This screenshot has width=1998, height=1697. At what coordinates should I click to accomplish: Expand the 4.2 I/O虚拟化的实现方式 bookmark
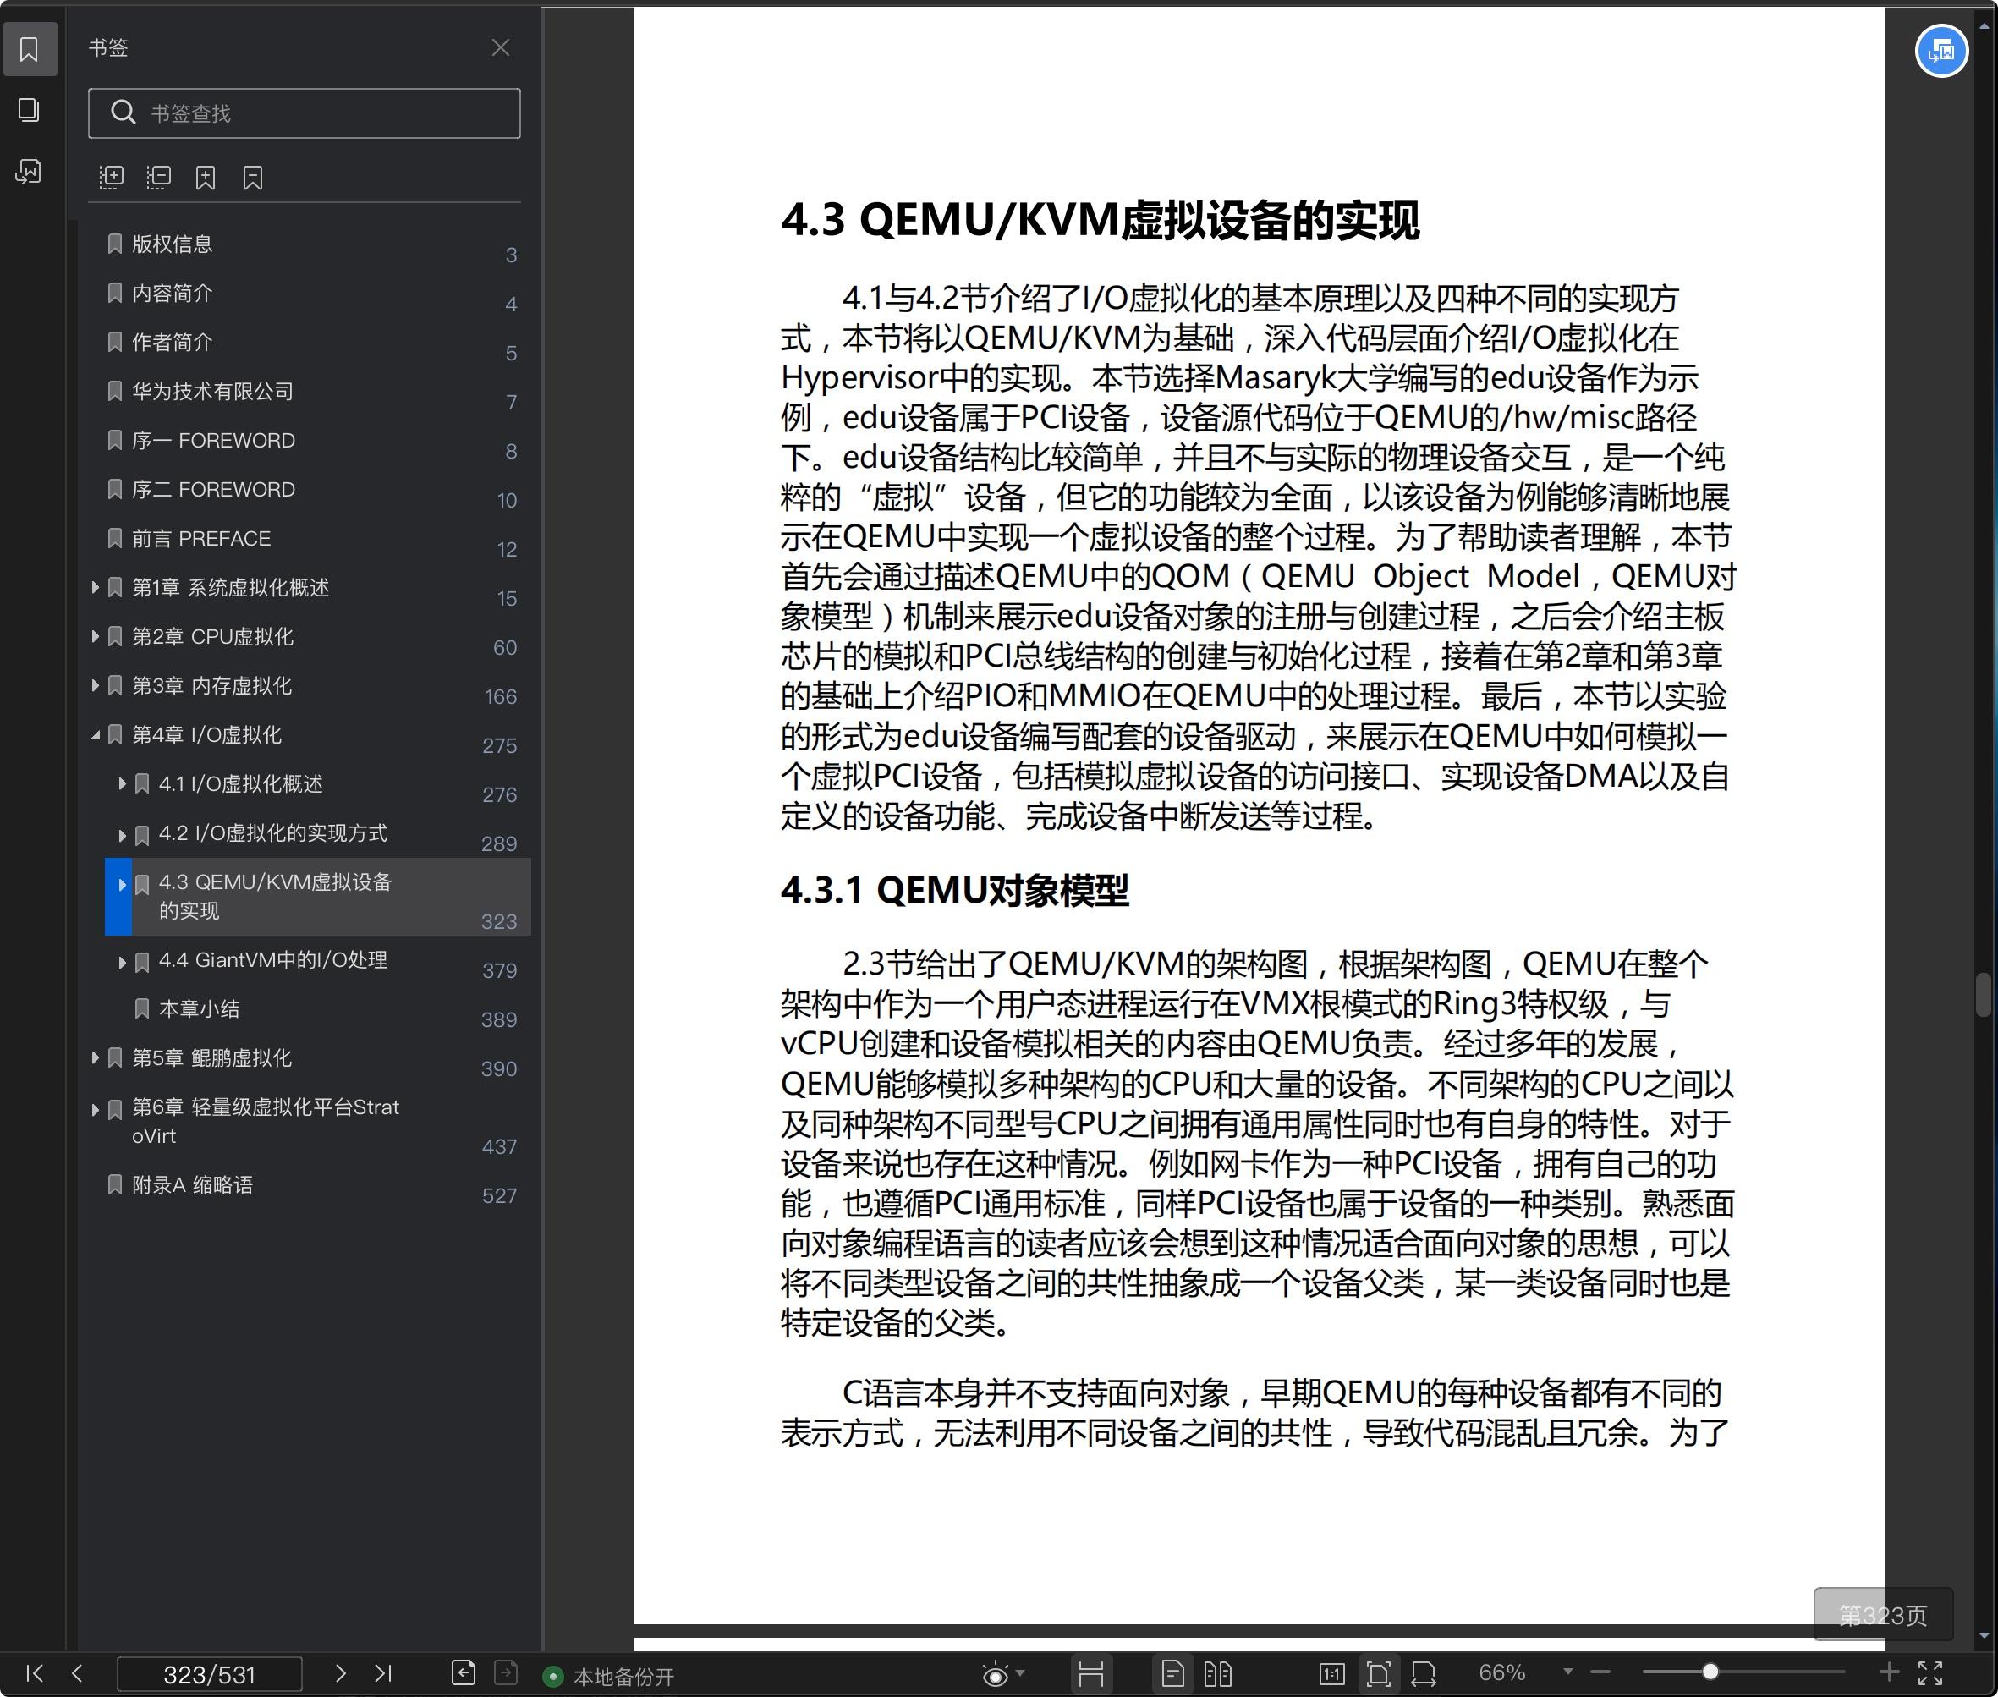(x=122, y=834)
